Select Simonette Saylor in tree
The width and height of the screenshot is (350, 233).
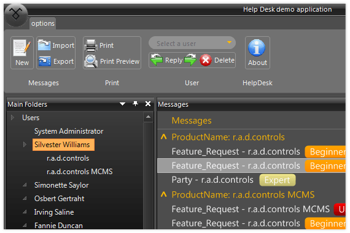coord(61,185)
